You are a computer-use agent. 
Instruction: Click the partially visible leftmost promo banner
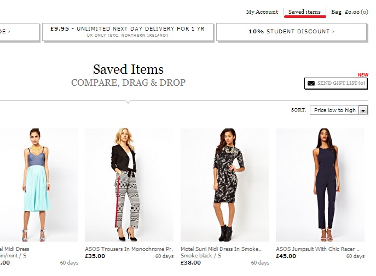tap(19, 32)
